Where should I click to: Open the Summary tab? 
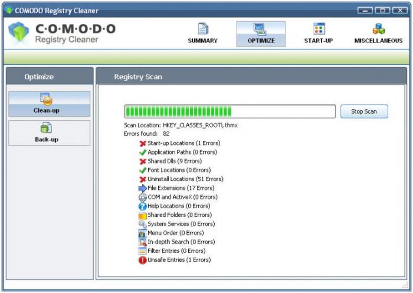pos(202,34)
